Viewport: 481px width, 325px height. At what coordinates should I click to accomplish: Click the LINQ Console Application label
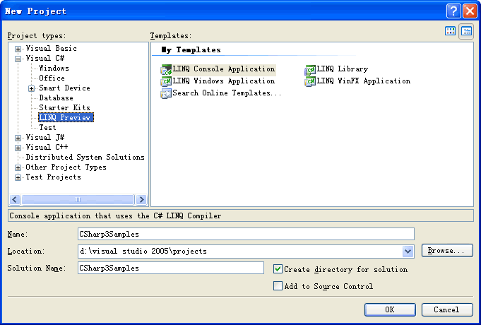[224, 69]
